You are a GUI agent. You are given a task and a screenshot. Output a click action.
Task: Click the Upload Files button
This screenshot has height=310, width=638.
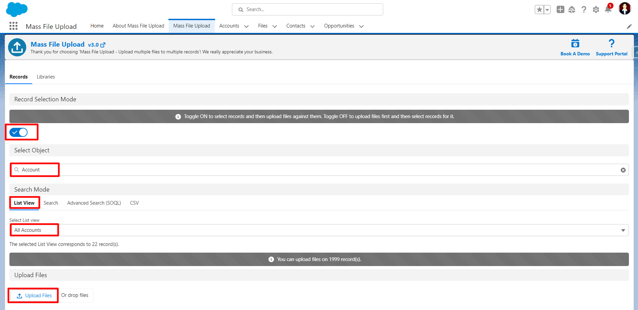click(x=34, y=296)
